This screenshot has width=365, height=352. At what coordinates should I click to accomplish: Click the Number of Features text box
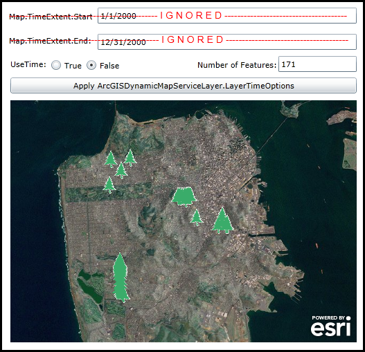317,64
